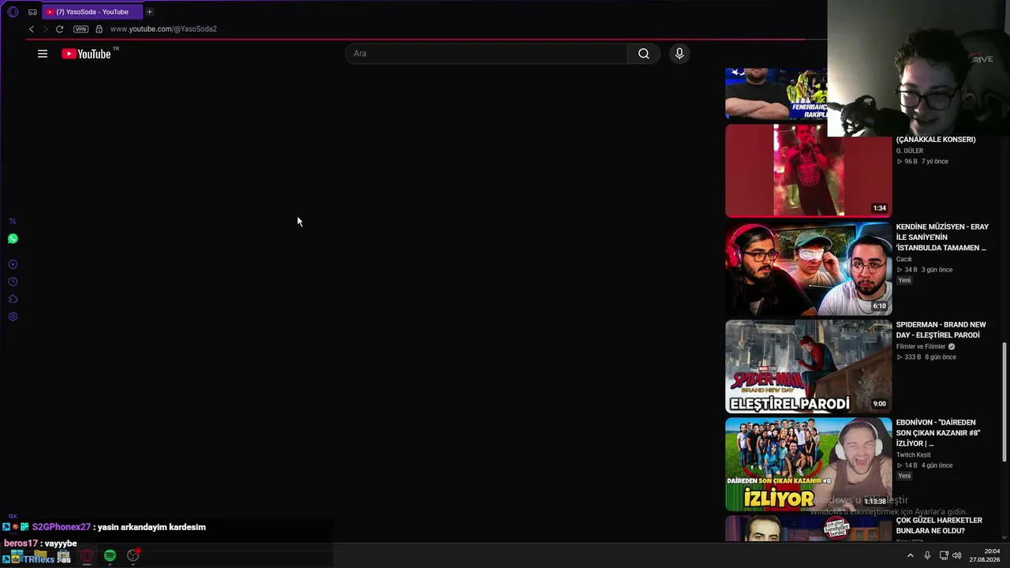Click the page's vertical scrollbar thumb

1004,402
